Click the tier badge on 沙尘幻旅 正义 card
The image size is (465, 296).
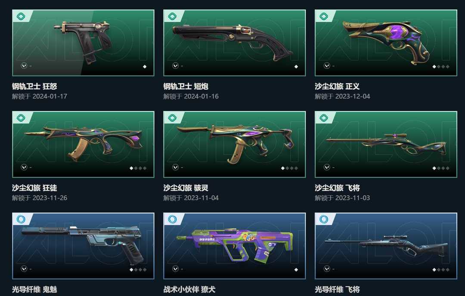[324, 16]
